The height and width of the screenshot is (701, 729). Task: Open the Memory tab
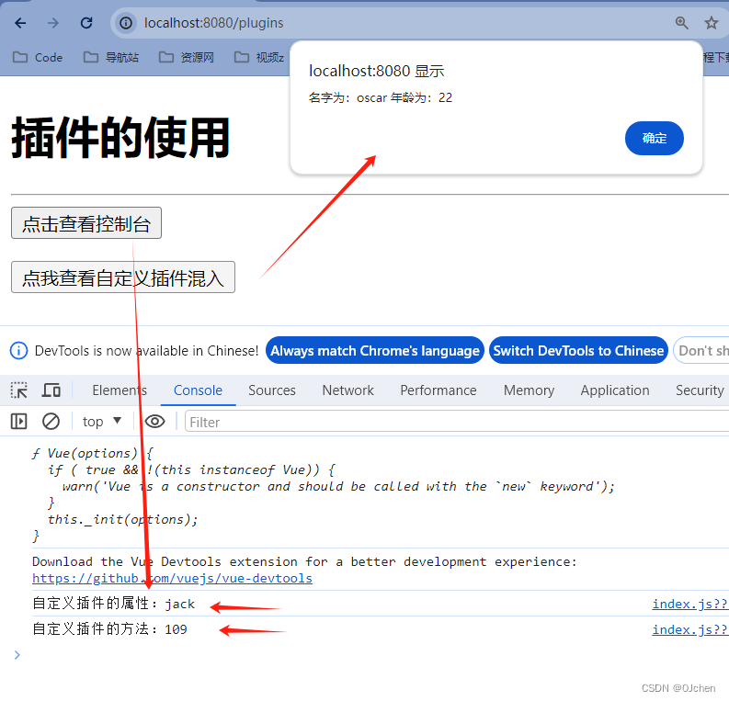pos(530,390)
